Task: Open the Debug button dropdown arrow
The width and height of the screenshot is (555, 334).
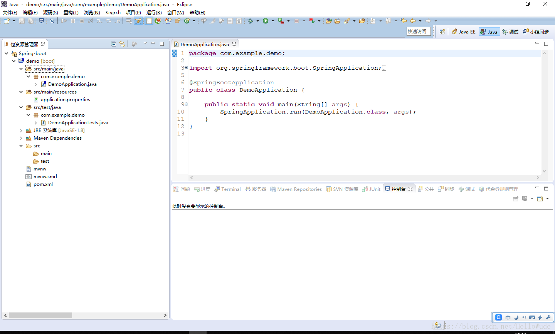Action: [x=257, y=21]
